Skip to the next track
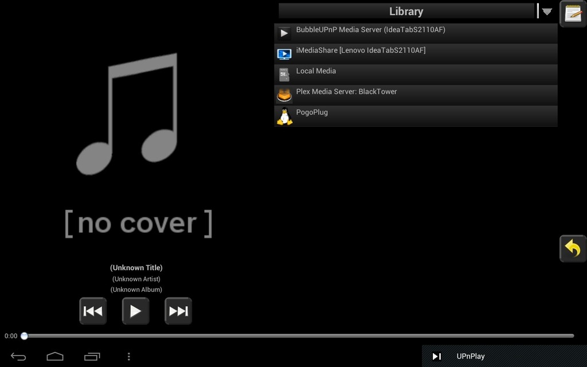Viewport: 587px width, 367px height. point(178,311)
